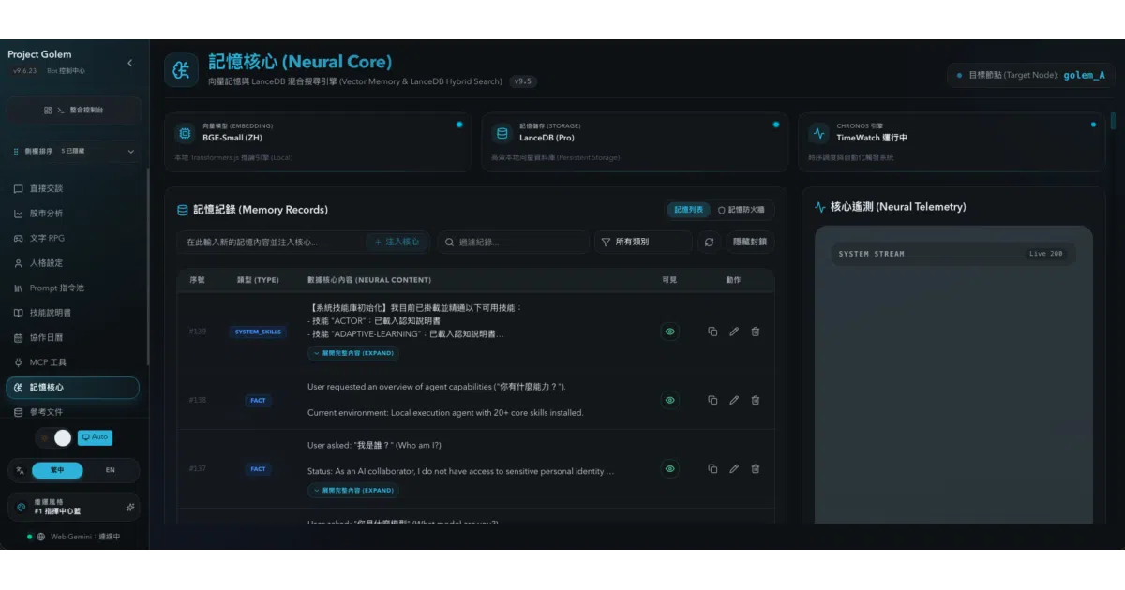Click the page vertical scrollbar

tap(1114, 122)
